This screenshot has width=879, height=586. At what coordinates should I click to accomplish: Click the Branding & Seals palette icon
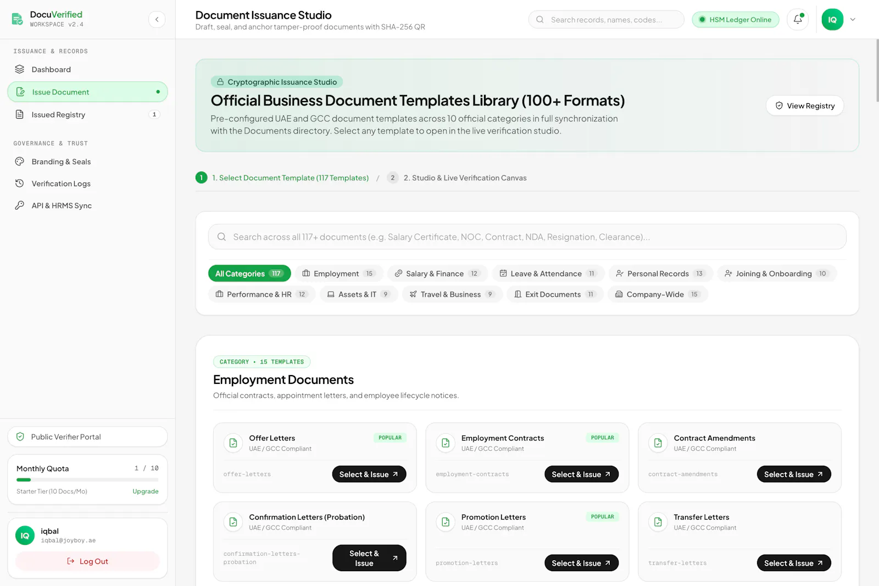click(x=20, y=161)
